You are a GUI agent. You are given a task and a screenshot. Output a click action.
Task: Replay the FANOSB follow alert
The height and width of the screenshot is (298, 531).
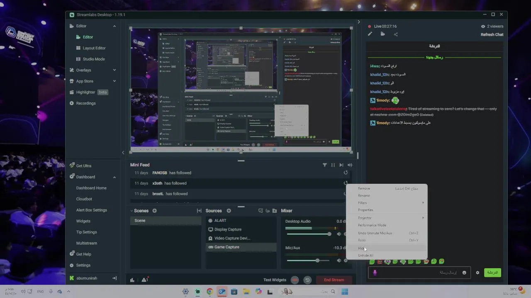[x=346, y=173]
